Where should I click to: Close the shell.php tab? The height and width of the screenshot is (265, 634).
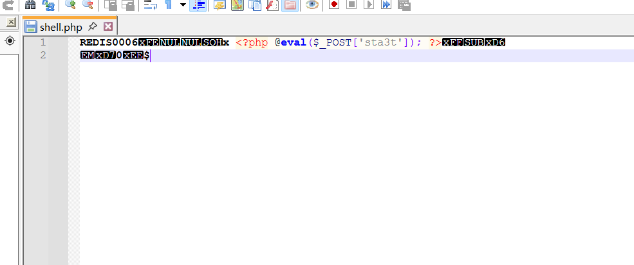[108, 26]
